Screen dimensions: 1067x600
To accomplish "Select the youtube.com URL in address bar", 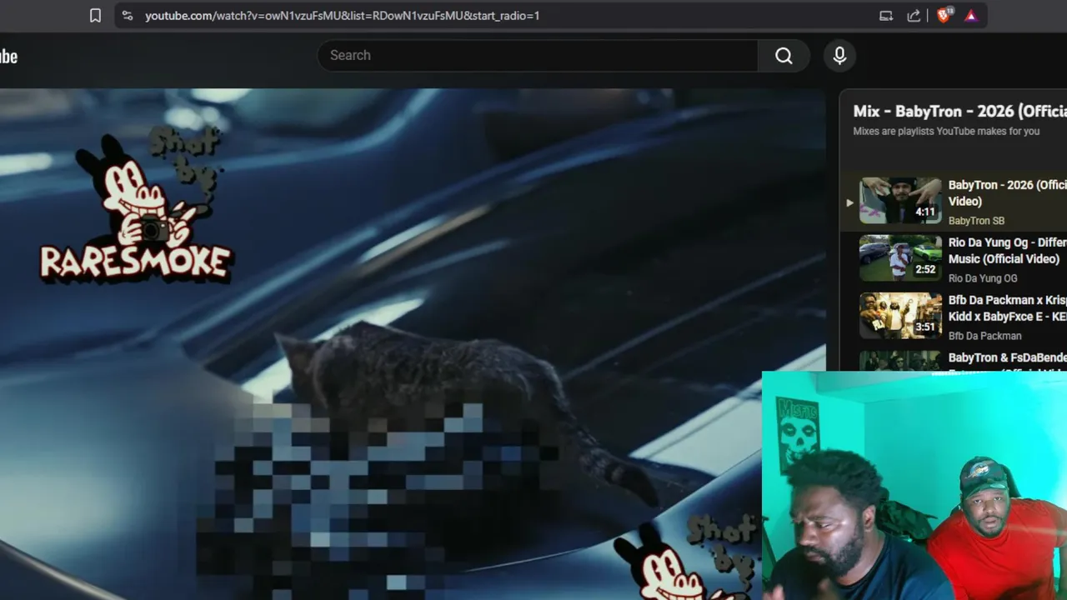I will 342,16.
